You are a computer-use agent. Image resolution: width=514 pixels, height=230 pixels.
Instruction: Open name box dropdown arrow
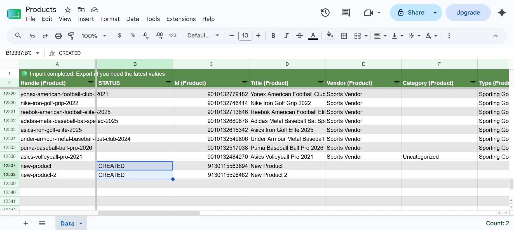click(x=37, y=53)
